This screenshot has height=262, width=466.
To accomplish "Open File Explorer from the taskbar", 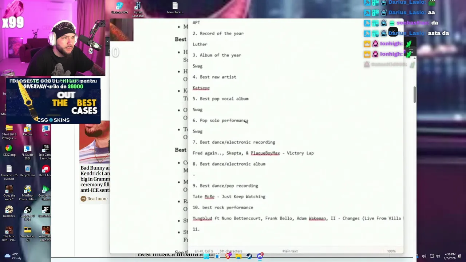I will click(238, 256).
